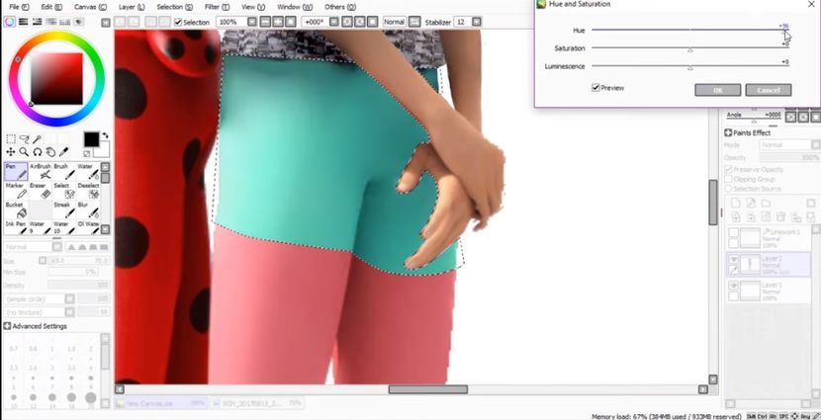The width and height of the screenshot is (821, 420).
Task: Show the RGB slider panel icon
Action: 23,22
